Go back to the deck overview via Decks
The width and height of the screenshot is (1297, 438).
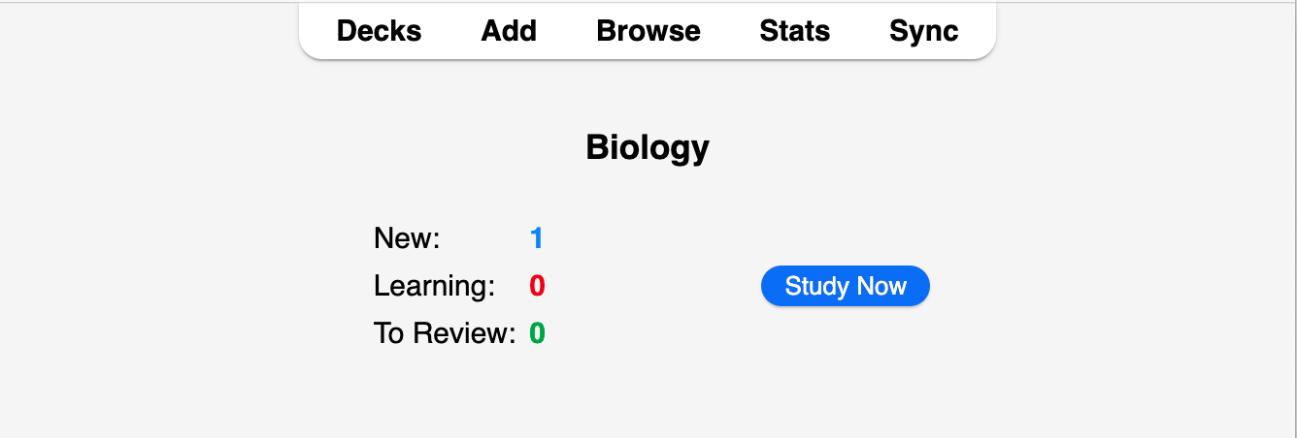coord(379,31)
